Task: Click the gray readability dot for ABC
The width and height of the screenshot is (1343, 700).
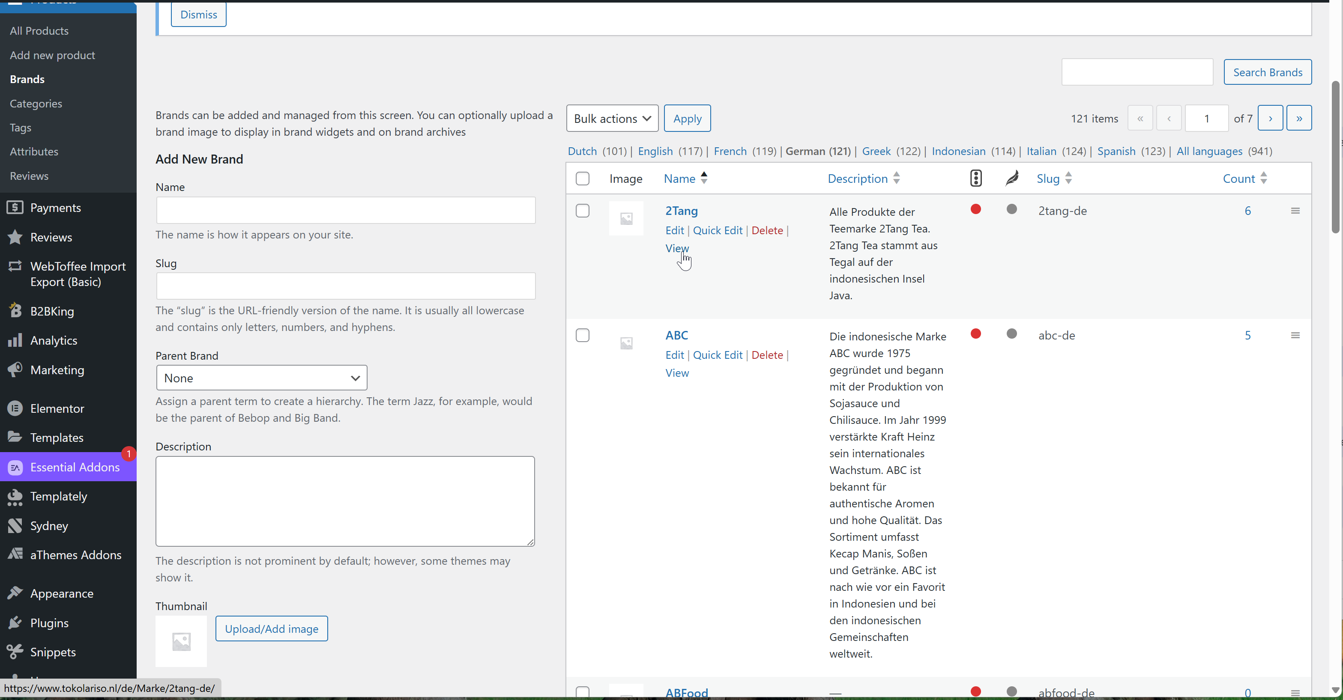Action: 1012,334
